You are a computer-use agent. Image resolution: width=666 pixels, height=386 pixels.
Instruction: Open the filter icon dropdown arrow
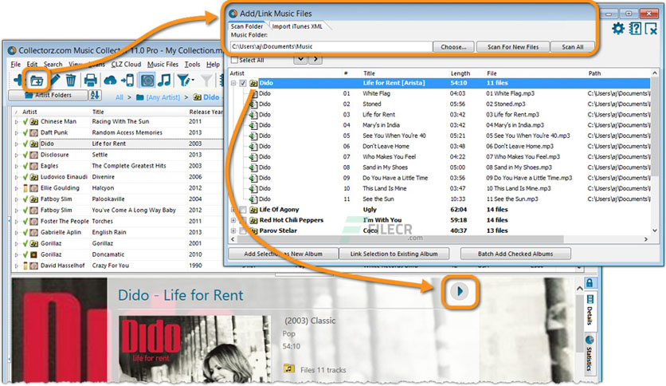click(193, 80)
